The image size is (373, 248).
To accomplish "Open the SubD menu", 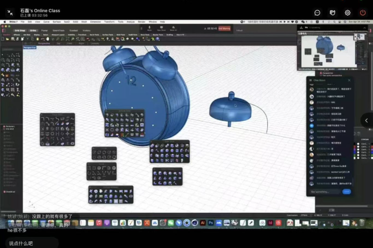I will pyautogui.click(x=67, y=22).
